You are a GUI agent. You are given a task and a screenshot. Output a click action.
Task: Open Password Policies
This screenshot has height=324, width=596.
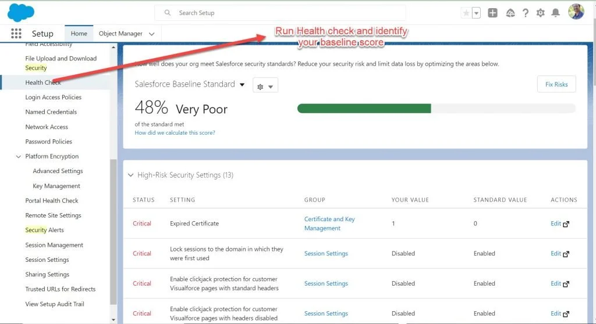point(49,142)
